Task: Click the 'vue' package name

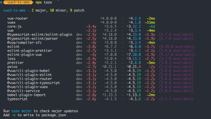Action: point(10,30)
